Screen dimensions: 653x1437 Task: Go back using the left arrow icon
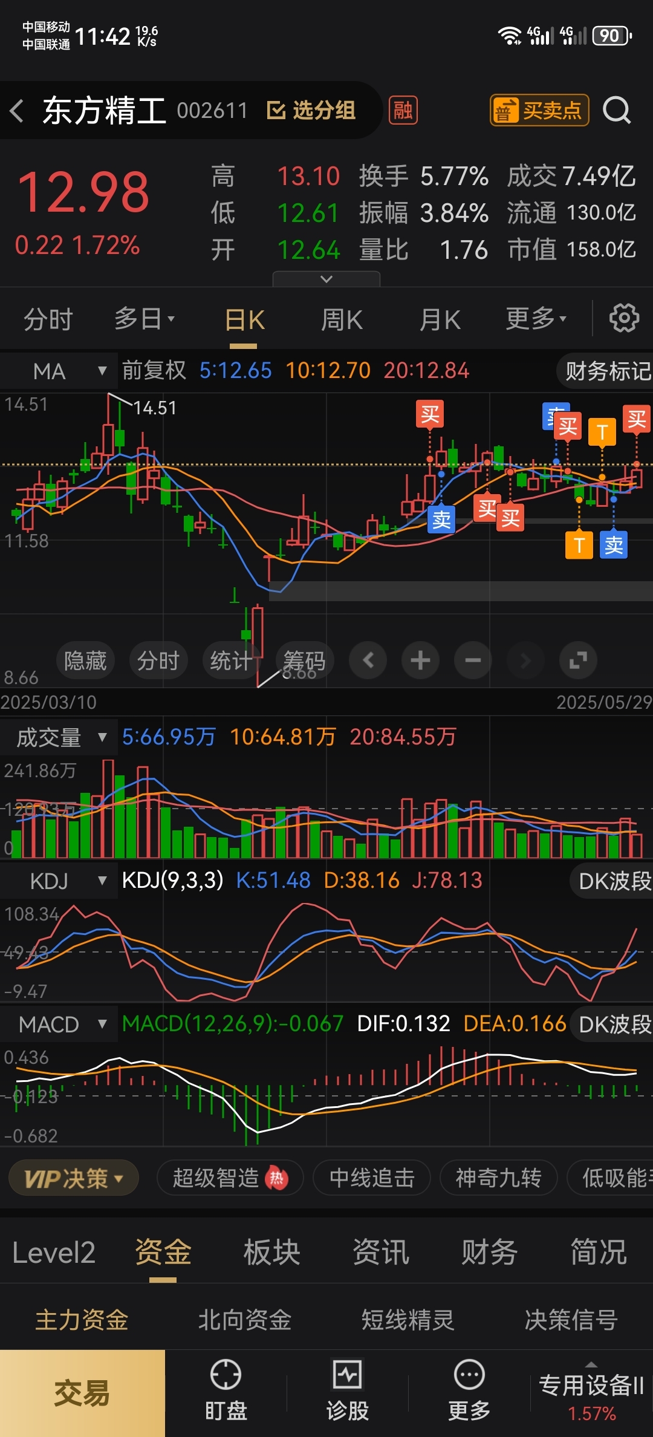(x=17, y=111)
